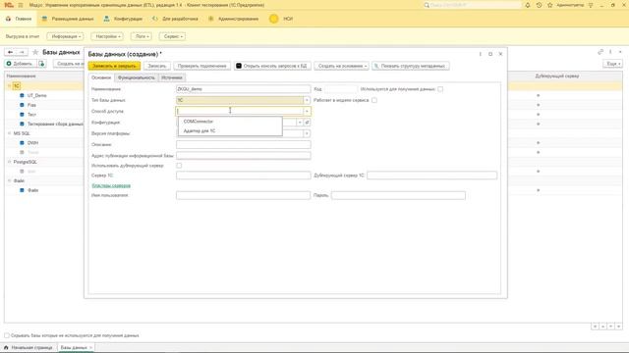Click the Выгрузка в этил command
The height and width of the screenshot is (353, 629).
pyautogui.click(x=23, y=36)
